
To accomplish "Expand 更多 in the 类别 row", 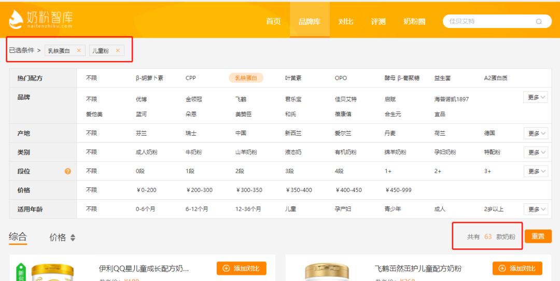I will pos(536,152).
